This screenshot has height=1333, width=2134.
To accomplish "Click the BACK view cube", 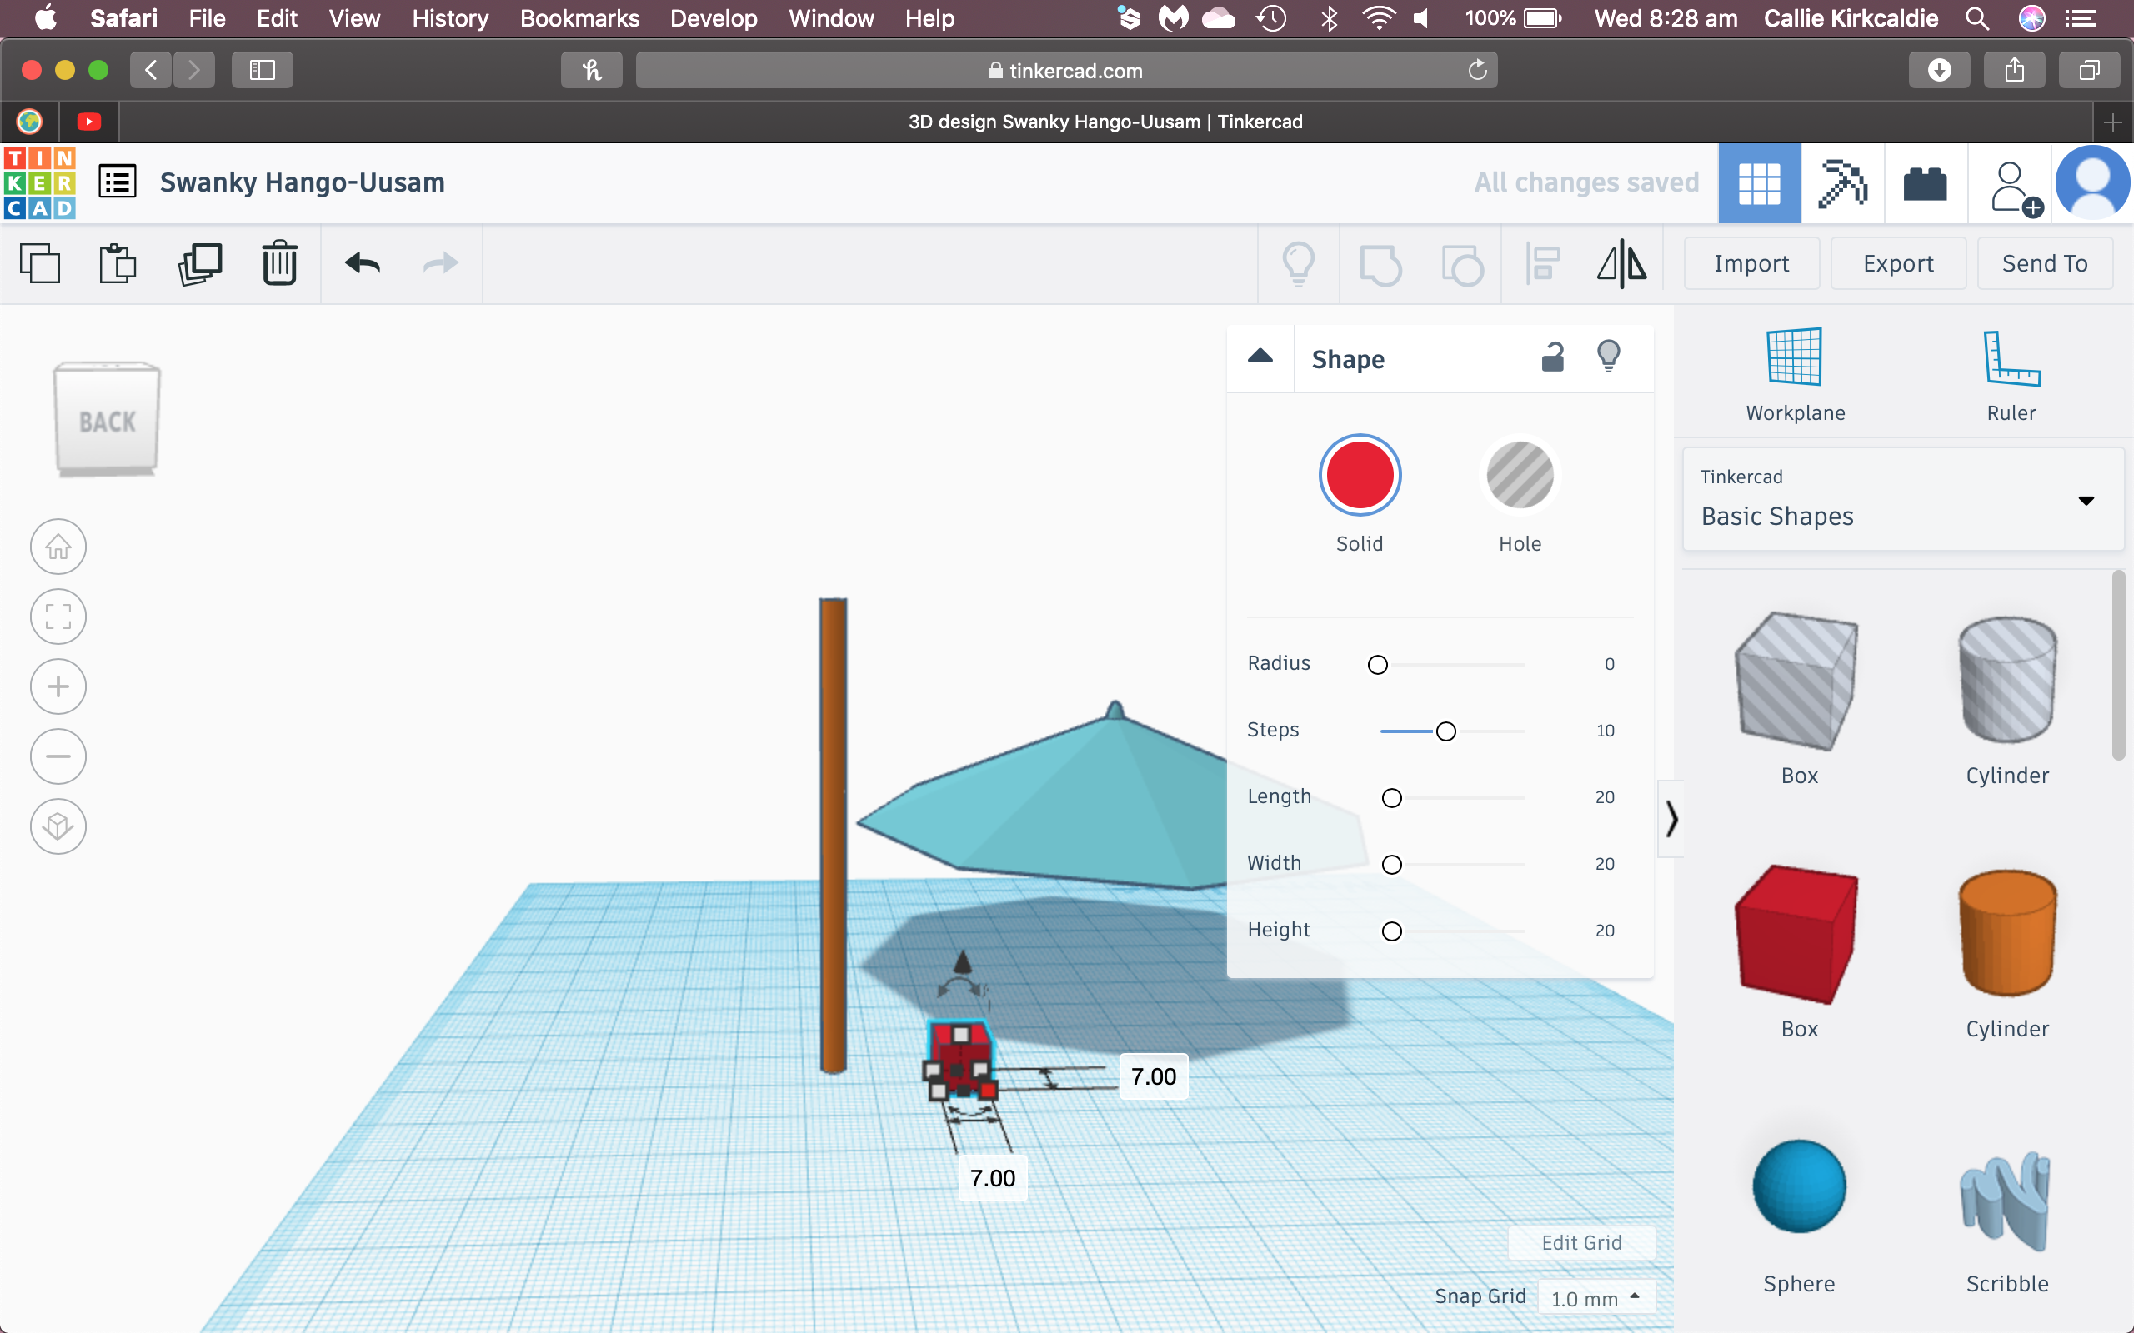I will point(107,420).
